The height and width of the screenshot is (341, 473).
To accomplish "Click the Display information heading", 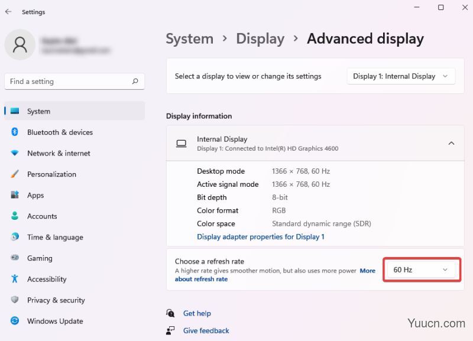I will pos(199,116).
